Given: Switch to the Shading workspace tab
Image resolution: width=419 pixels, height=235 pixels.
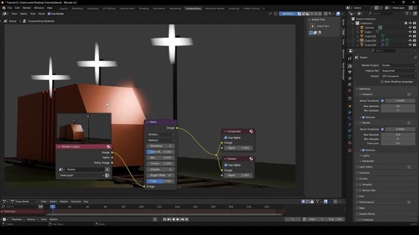Looking at the screenshot, I should pyautogui.click(x=144, y=8).
